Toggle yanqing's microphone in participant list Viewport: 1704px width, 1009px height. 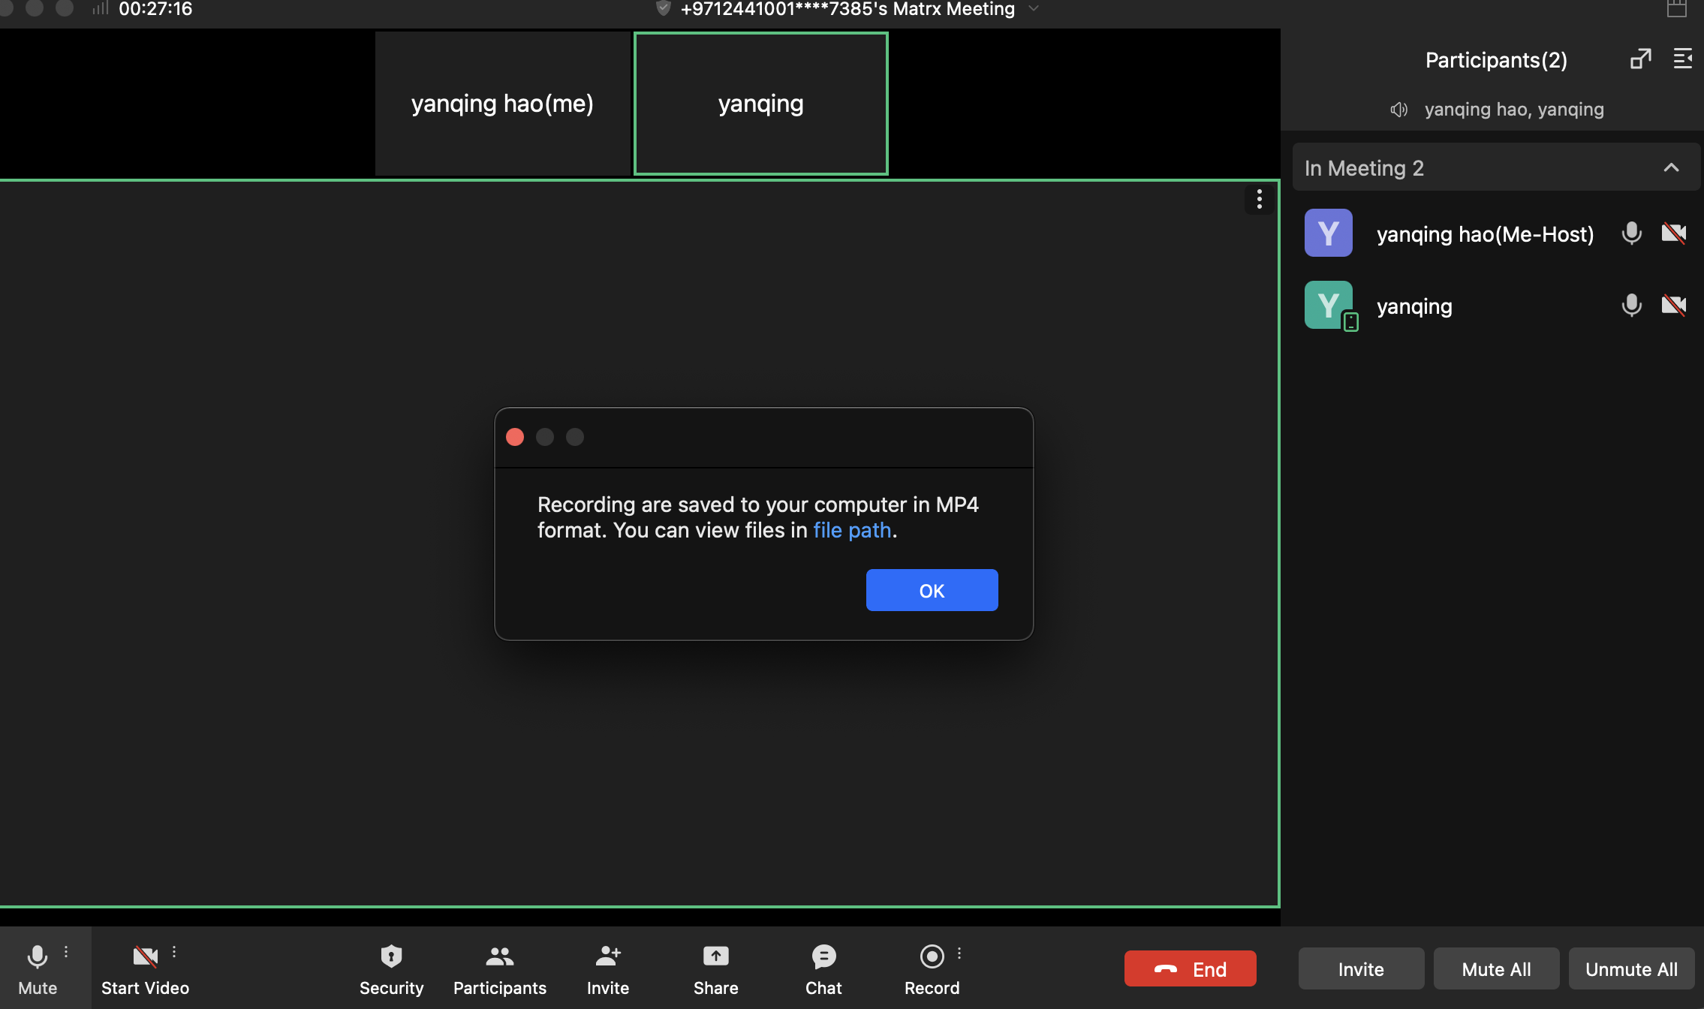1631,306
